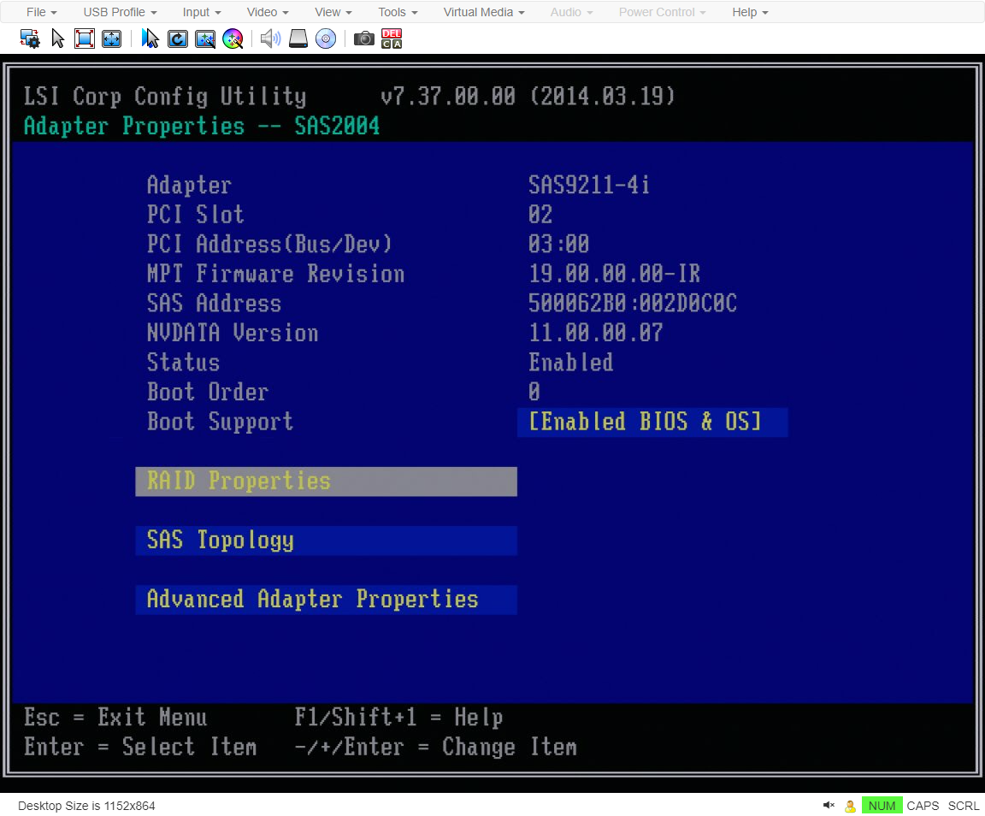Viewport: 985px width, 816px height.
Task: Click the NVDATA Version value 11.00.00.07
Action: (x=595, y=333)
